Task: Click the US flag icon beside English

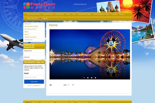Action: (x=41, y=19)
